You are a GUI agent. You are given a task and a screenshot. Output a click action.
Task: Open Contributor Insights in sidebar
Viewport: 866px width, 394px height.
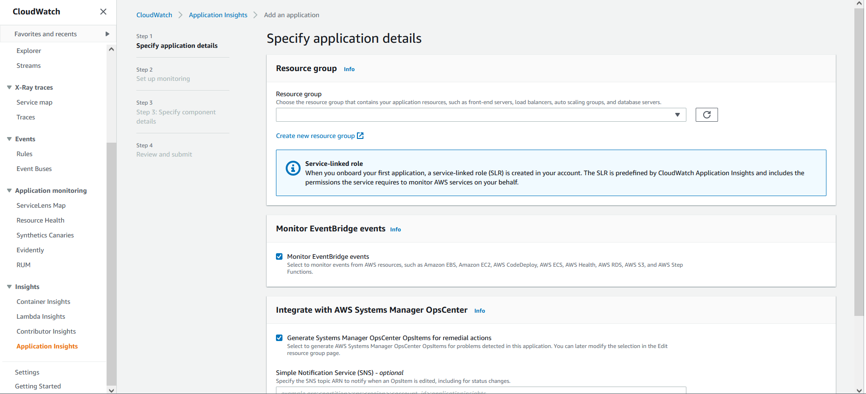pos(46,331)
